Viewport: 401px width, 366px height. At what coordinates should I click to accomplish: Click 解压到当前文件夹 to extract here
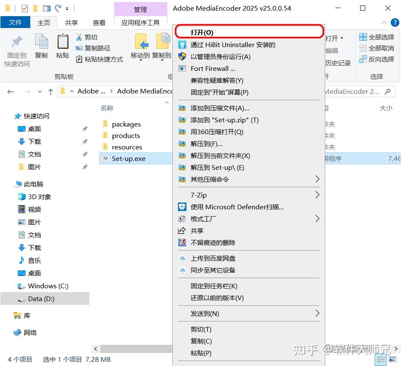[x=221, y=156]
